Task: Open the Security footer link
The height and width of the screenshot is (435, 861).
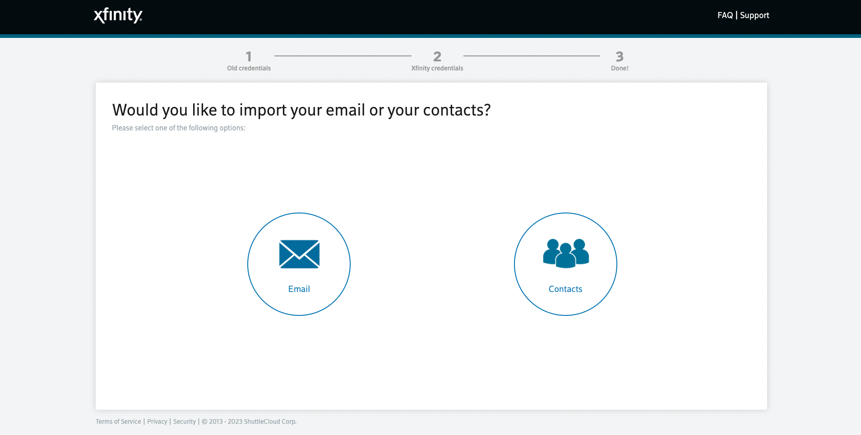Action: click(x=185, y=421)
